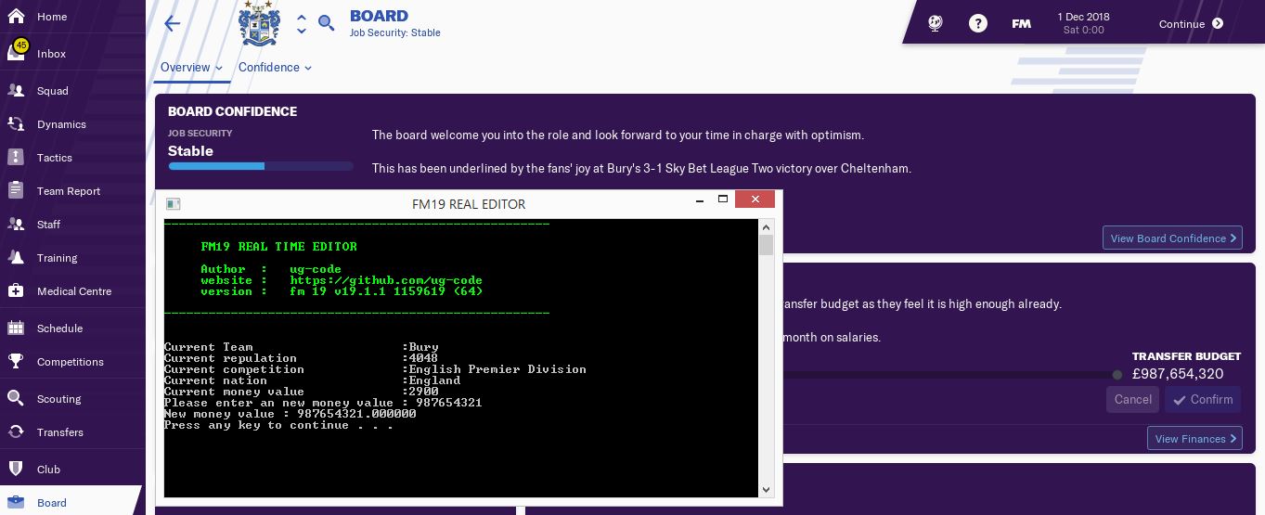Open the FM menu
1265x515 pixels.
click(x=1021, y=24)
